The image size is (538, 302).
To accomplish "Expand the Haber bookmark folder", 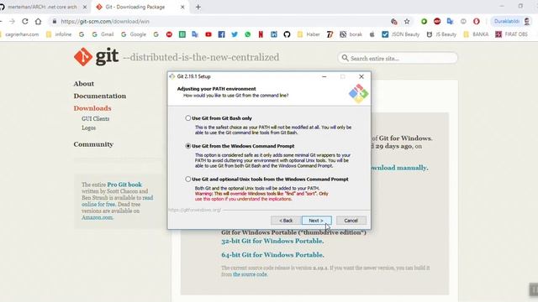I will tap(309, 34).
